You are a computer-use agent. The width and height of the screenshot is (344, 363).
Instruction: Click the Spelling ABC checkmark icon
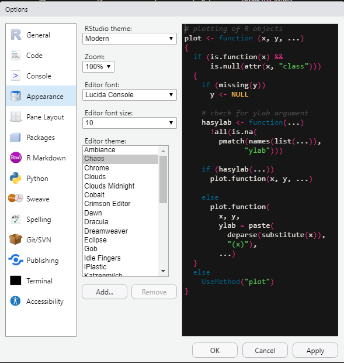point(16,219)
